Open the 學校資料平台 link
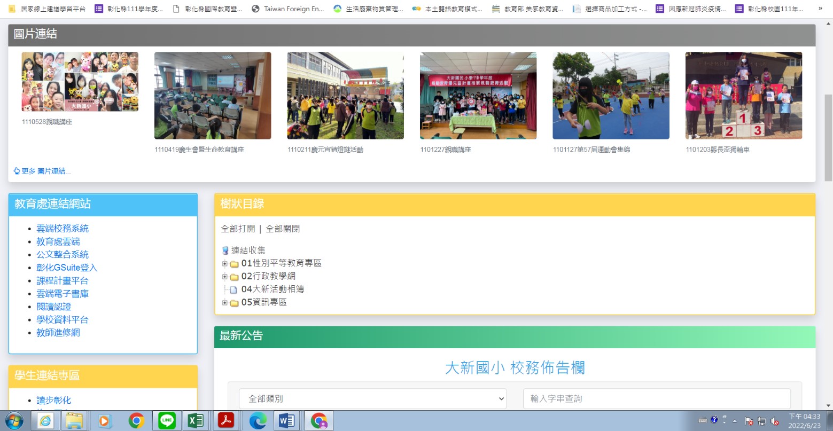The height and width of the screenshot is (431, 833). [x=63, y=319]
